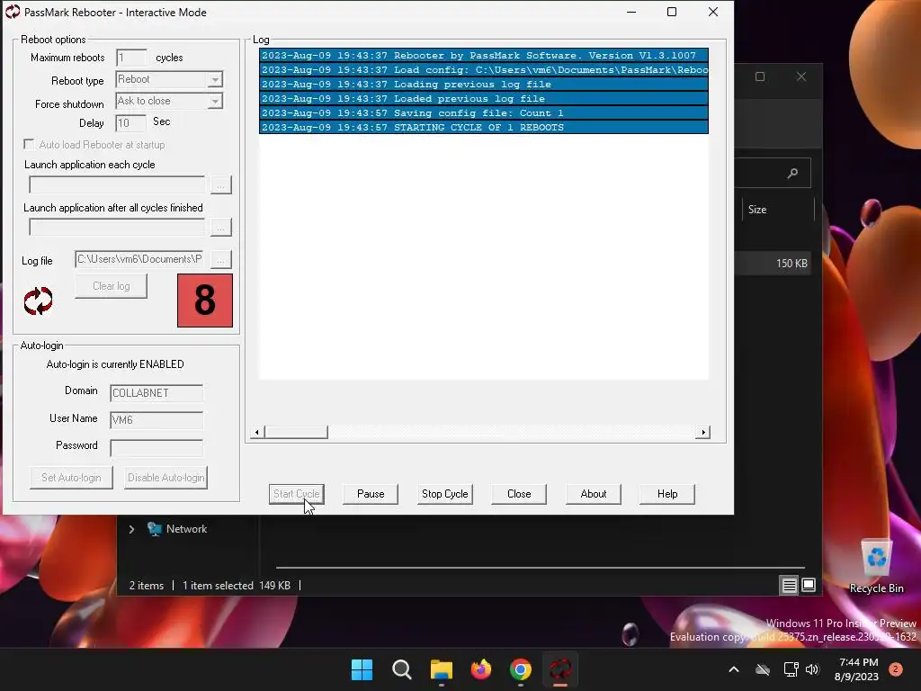Click the Maximum reboots cycles field
The image size is (921, 691).
[x=131, y=58]
